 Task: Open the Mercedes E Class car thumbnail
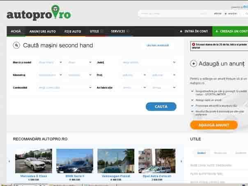point(34,161)
